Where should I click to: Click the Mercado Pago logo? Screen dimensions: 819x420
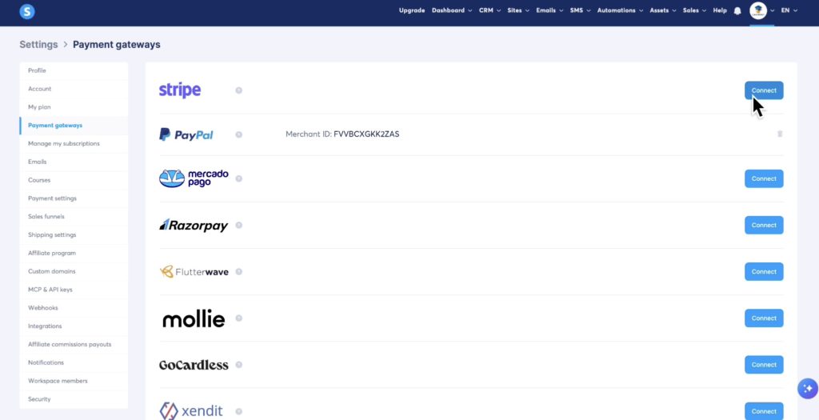pyautogui.click(x=194, y=178)
